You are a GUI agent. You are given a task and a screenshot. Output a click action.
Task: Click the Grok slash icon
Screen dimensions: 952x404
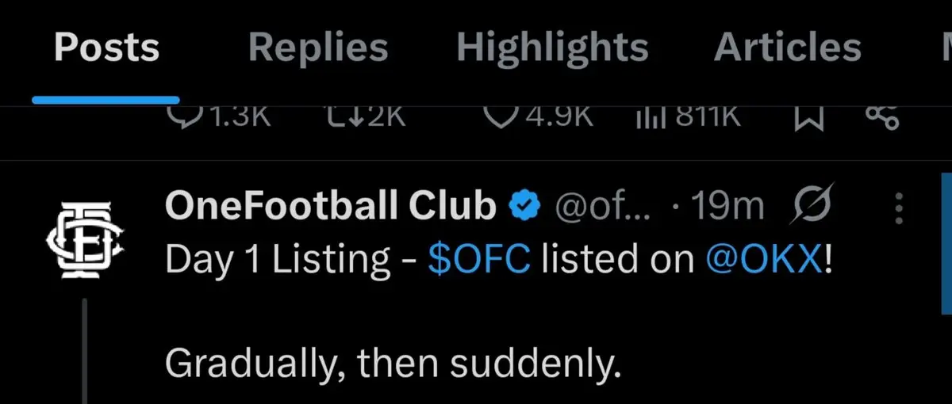pos(812,207)
